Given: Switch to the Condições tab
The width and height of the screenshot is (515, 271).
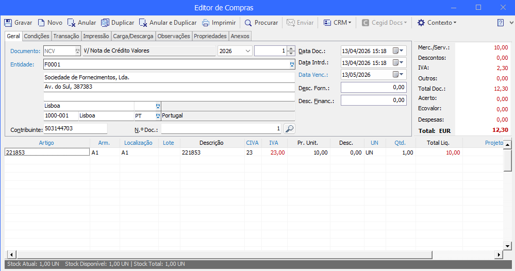Looking at the screenshot, I should click(37, 36).
